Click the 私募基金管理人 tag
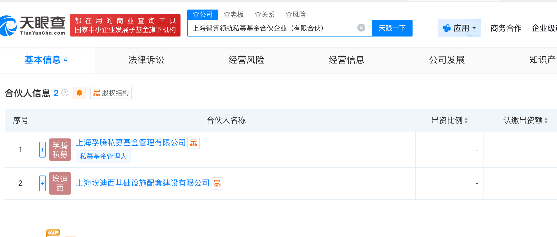 (x=103, y=156)
